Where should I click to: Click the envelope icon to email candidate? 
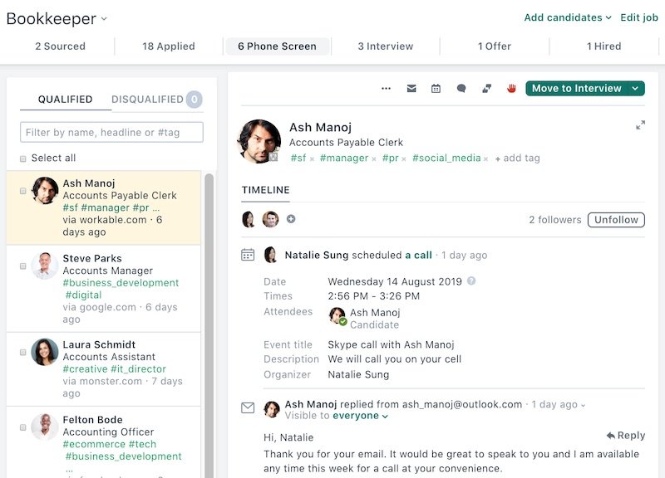tap(411, 89)
